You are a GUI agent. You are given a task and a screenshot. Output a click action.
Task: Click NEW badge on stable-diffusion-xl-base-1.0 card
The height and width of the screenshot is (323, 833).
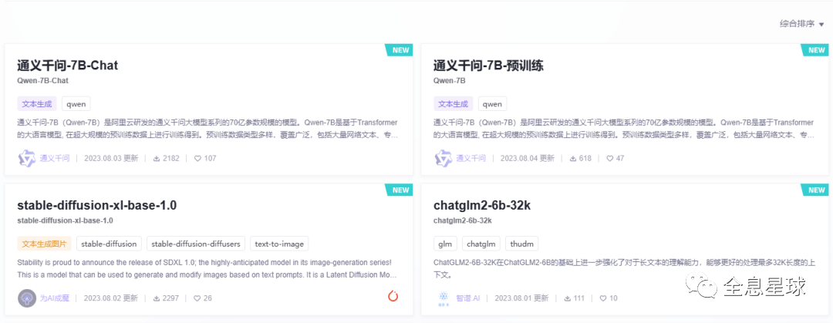(400, 190)
